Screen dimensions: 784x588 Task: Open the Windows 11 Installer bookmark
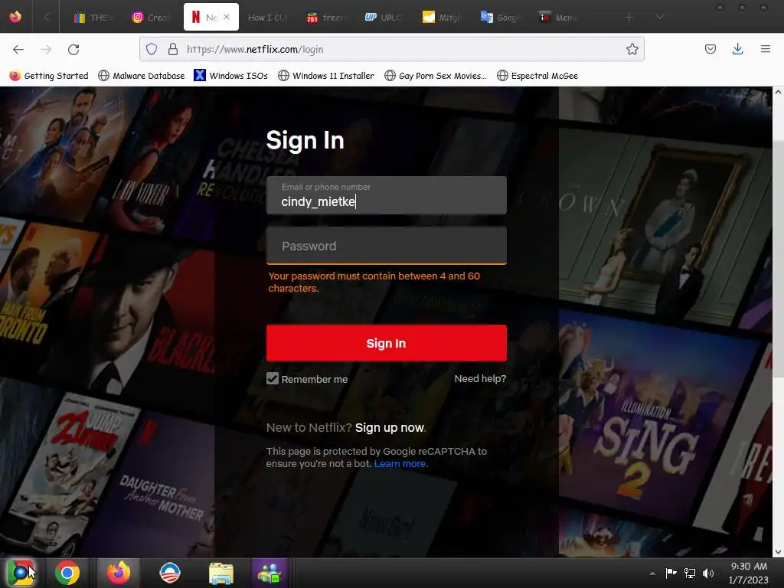pyautogui.click(x=326, y=76)
